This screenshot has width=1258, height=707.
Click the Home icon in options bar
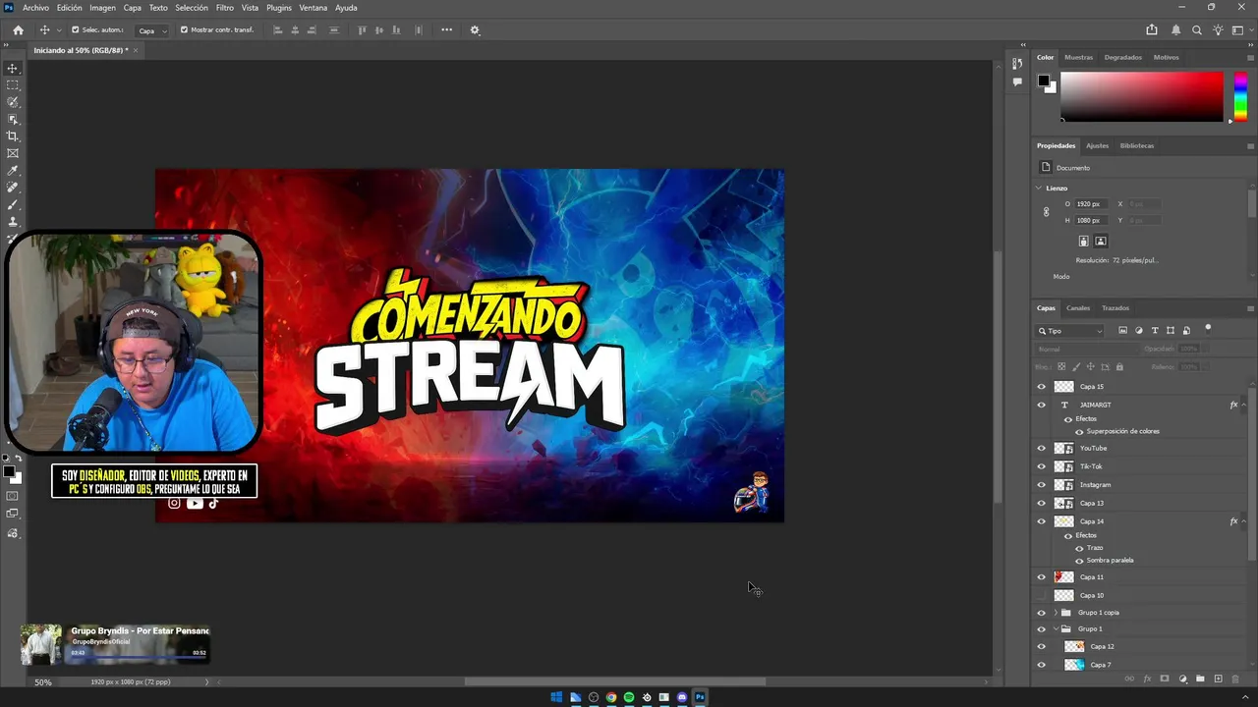coord(18,30)
